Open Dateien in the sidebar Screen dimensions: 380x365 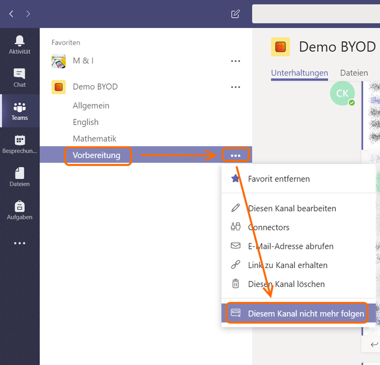pos(19,177)
